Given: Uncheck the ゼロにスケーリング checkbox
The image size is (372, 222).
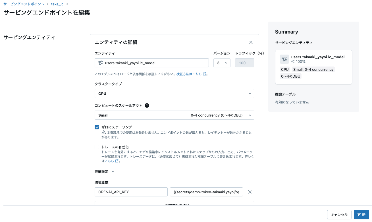Looking at the screenshot, I should [x=97, y=127].
